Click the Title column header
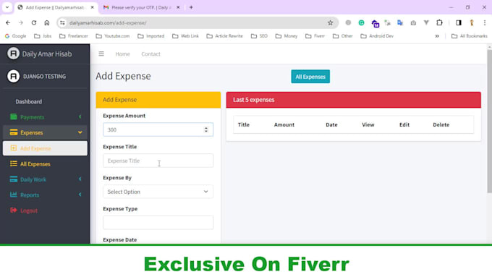 click(x=244, y=124)
